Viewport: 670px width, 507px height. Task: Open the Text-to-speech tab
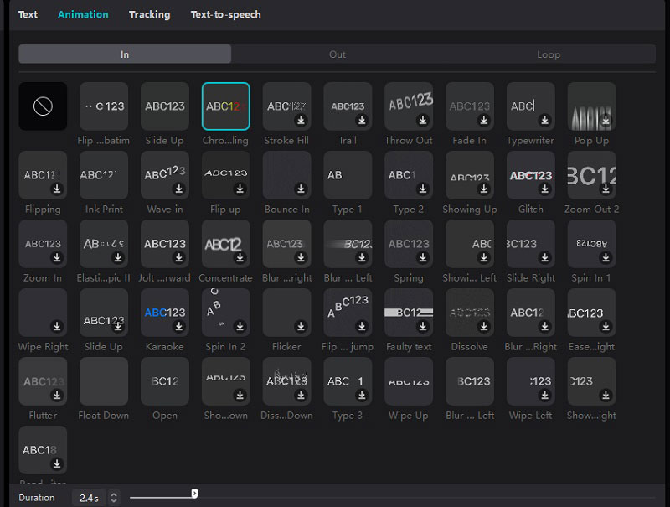tap(225, 14)
